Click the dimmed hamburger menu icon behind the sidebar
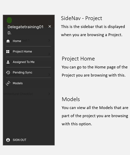 click(x=50, y=21)
